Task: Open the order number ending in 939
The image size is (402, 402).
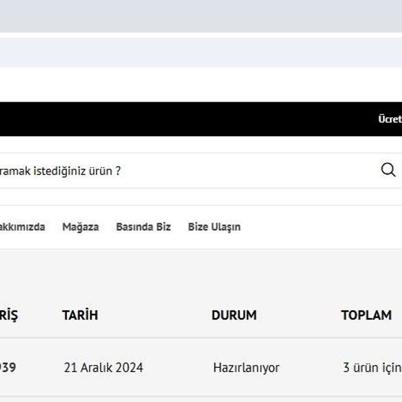Action: click(x=7, y=367)
